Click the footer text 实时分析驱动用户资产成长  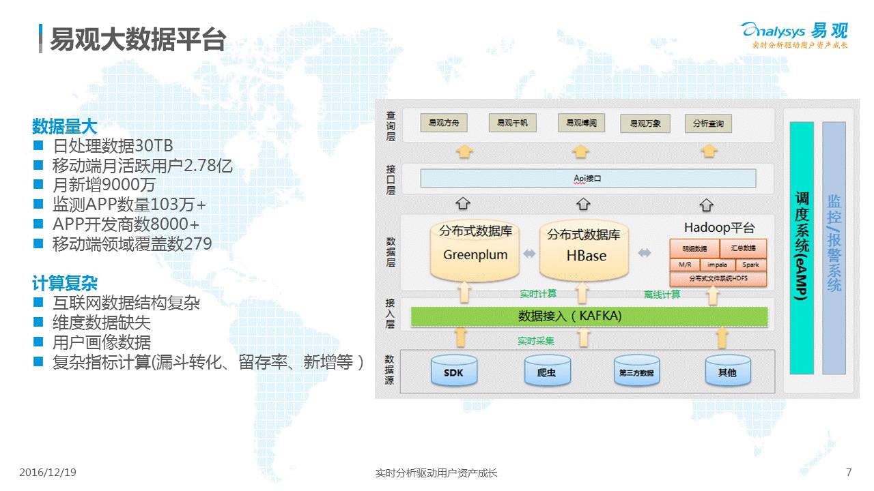(437, 473)
